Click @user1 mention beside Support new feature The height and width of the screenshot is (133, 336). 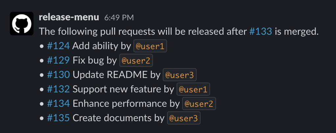(193, 90)
